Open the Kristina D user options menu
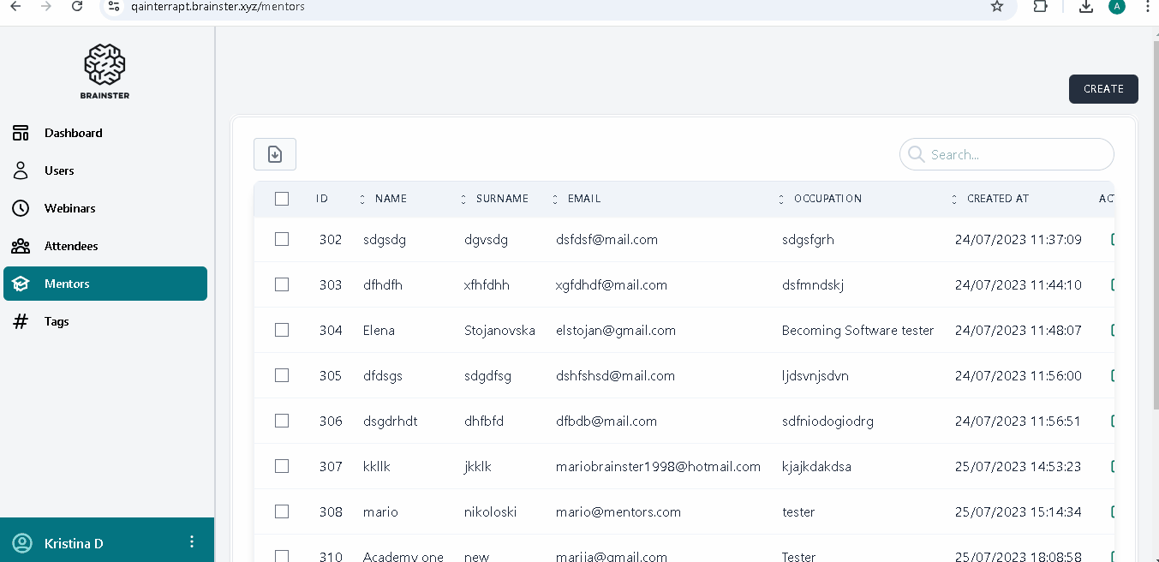Image resolution: width=1159 pixels, height=562 pixels. (192, 542)
